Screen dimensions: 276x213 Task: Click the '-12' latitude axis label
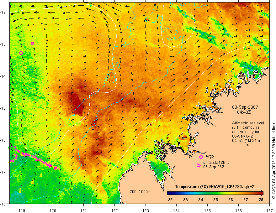[x=3, y=12]
